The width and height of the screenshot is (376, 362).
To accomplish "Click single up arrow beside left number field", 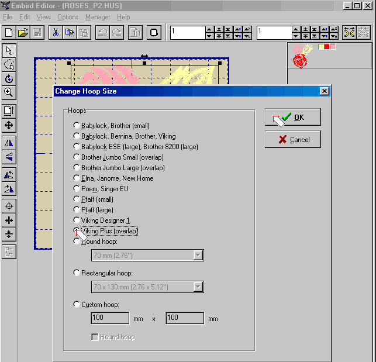I will (209, 29).
